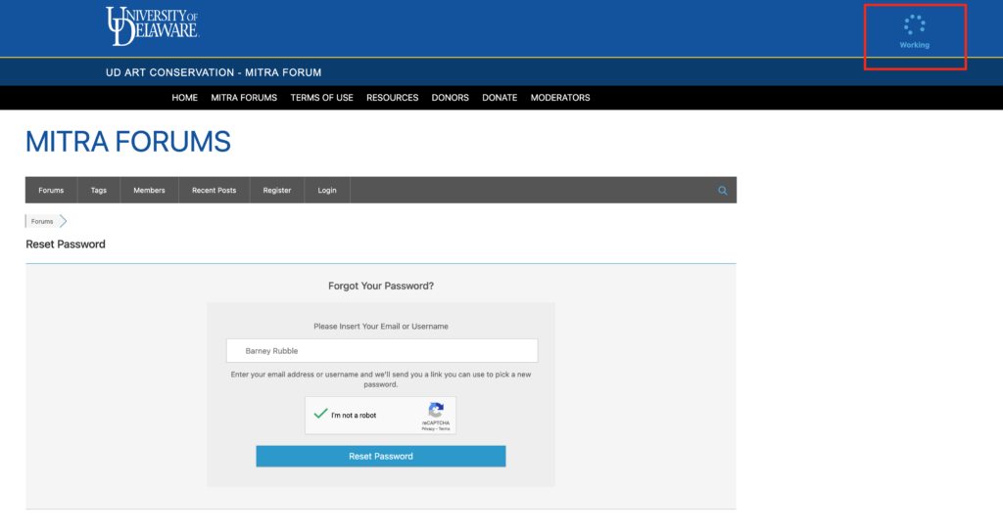Click the University of Delaware logo

tap(152, 25)
